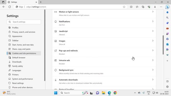
Task: Open Reset settings section
Action: point(24,83)
